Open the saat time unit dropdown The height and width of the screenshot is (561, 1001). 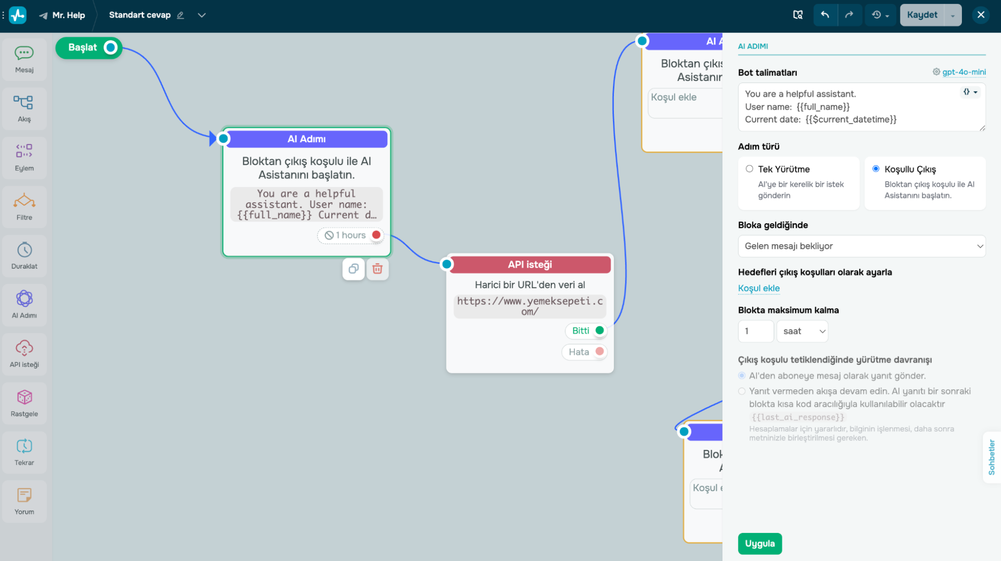pos(802,331)
